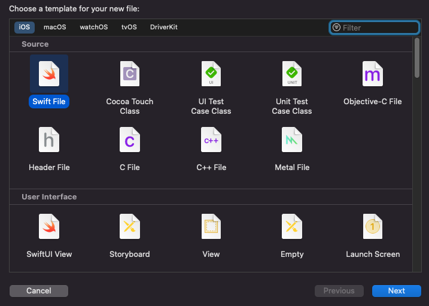Choose the Empty interface template icon
This screenshot has height=306, width=429.
click(x=292, y=226)
